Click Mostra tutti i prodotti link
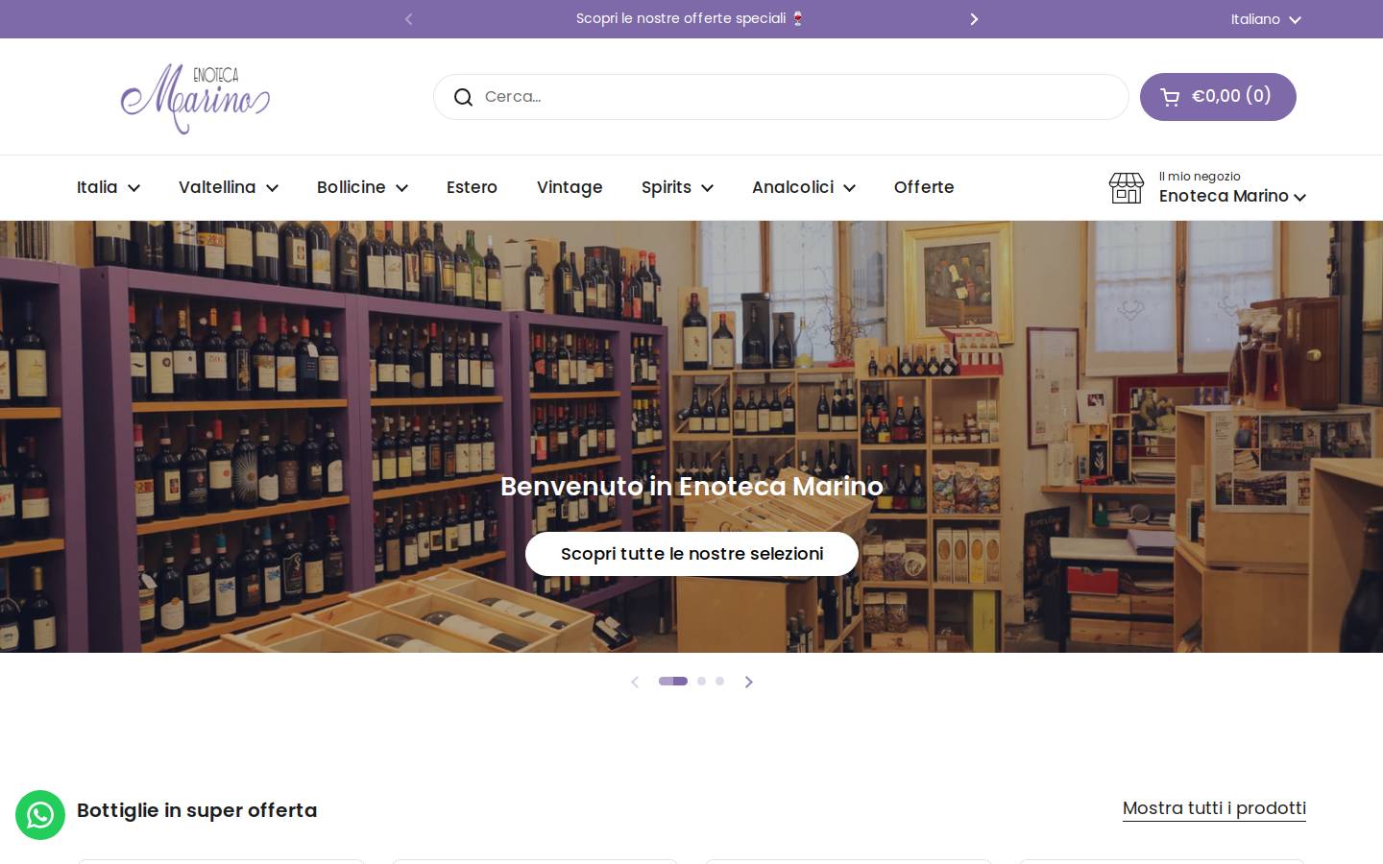Screen dimensions: 1383x864 [x=1214, y=808]
